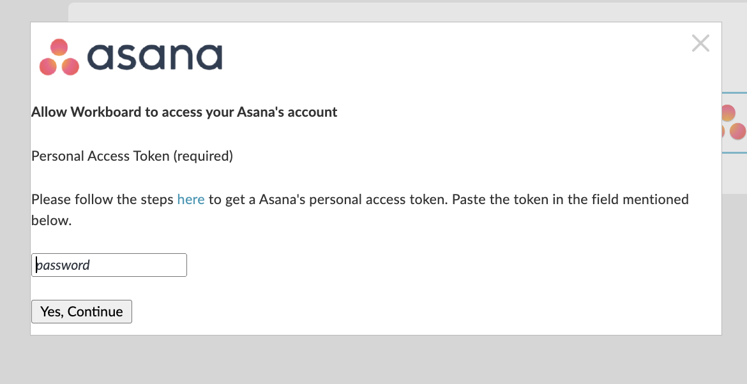The height and width of the screenshot is (384, 747).
Task: Click the word 'below.' in the instructions
Action: tap(52, 220)
